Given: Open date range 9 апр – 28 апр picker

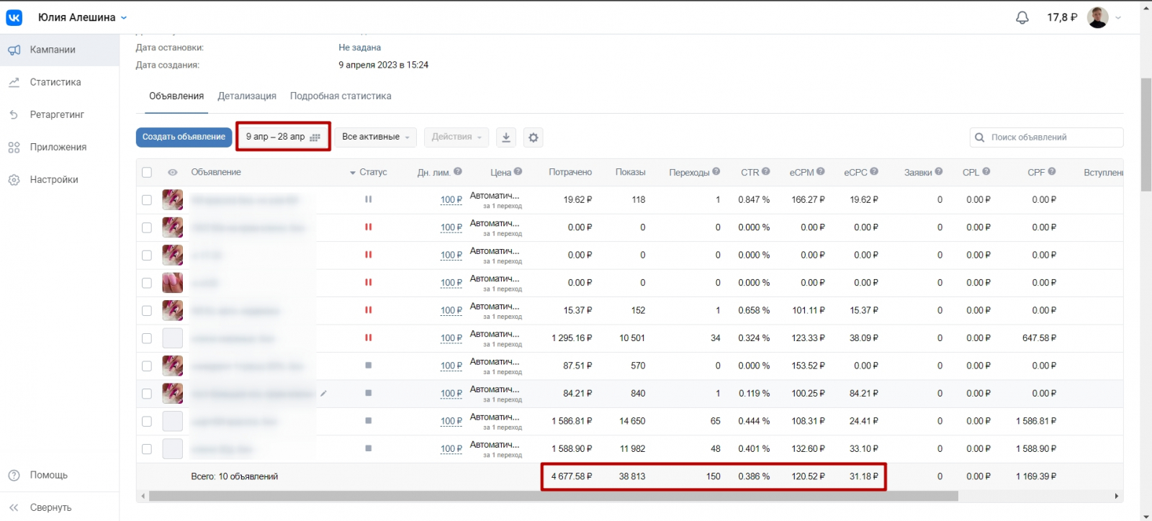Looking at the screenshot, I should 283,137.
